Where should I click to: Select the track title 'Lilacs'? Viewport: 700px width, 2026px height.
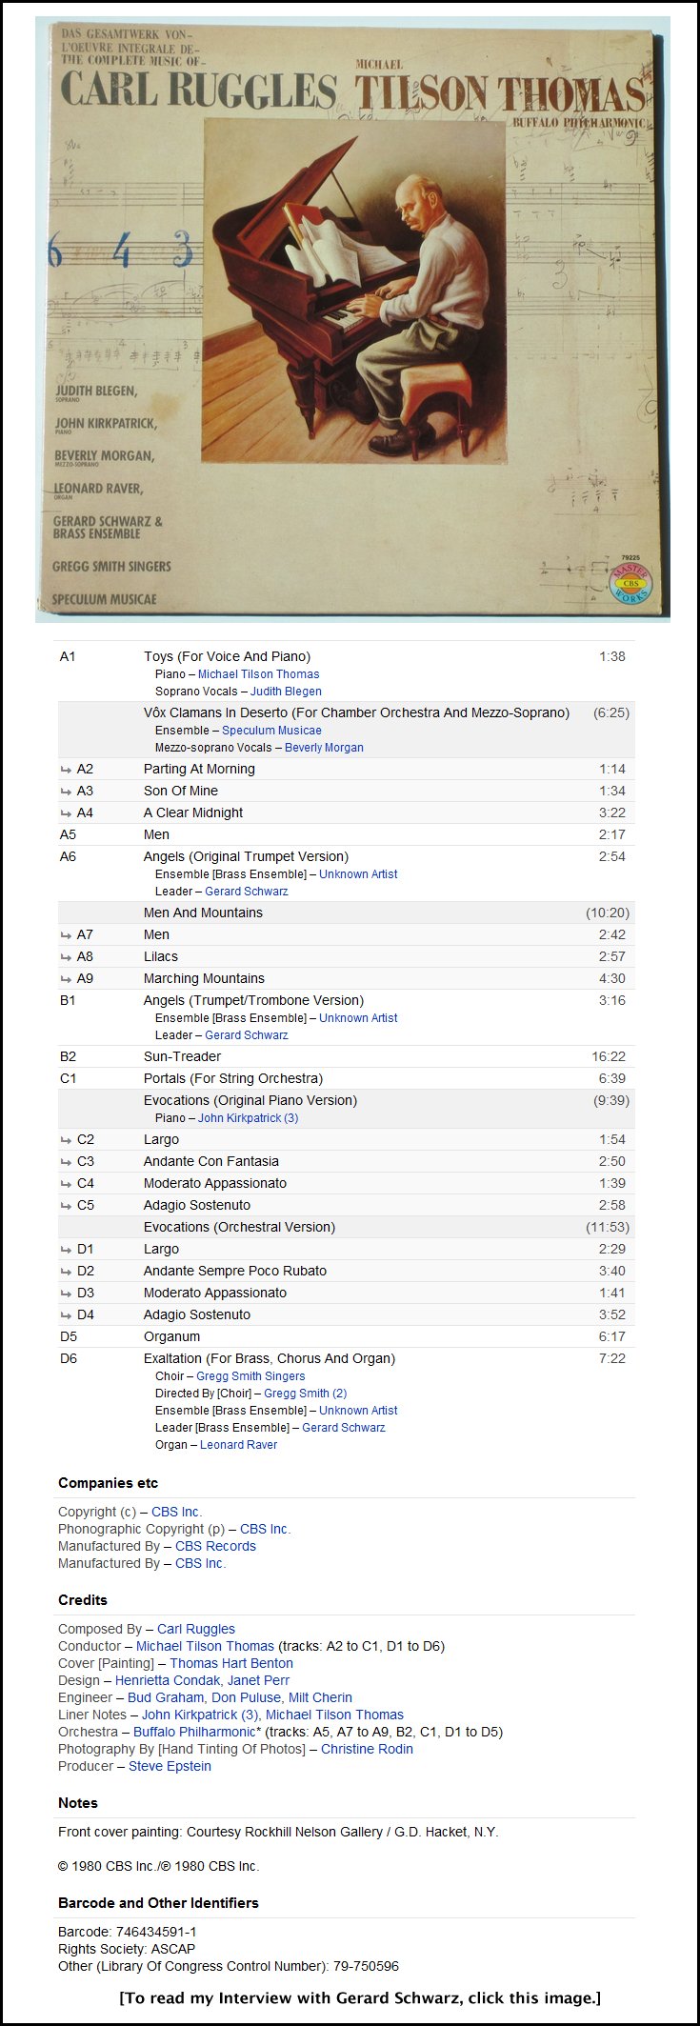pyautogui.click(x=161, y=956)
